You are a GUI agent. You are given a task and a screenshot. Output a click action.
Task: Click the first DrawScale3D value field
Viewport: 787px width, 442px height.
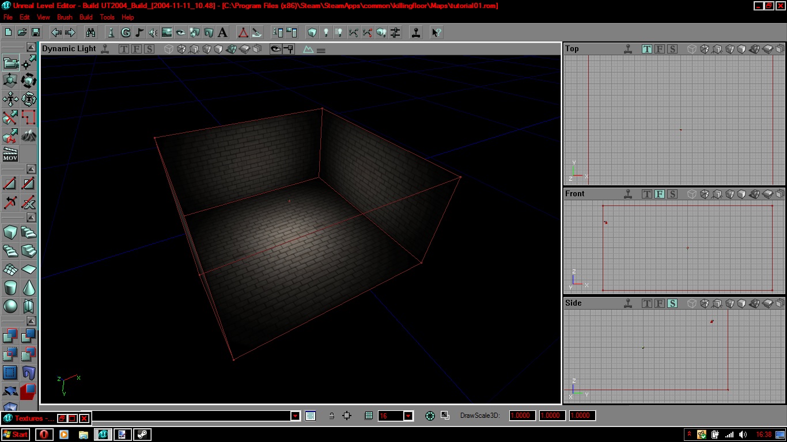coord(522,416)
